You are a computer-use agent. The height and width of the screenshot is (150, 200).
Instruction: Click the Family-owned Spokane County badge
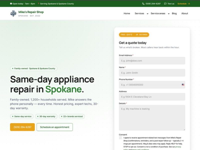34,68
